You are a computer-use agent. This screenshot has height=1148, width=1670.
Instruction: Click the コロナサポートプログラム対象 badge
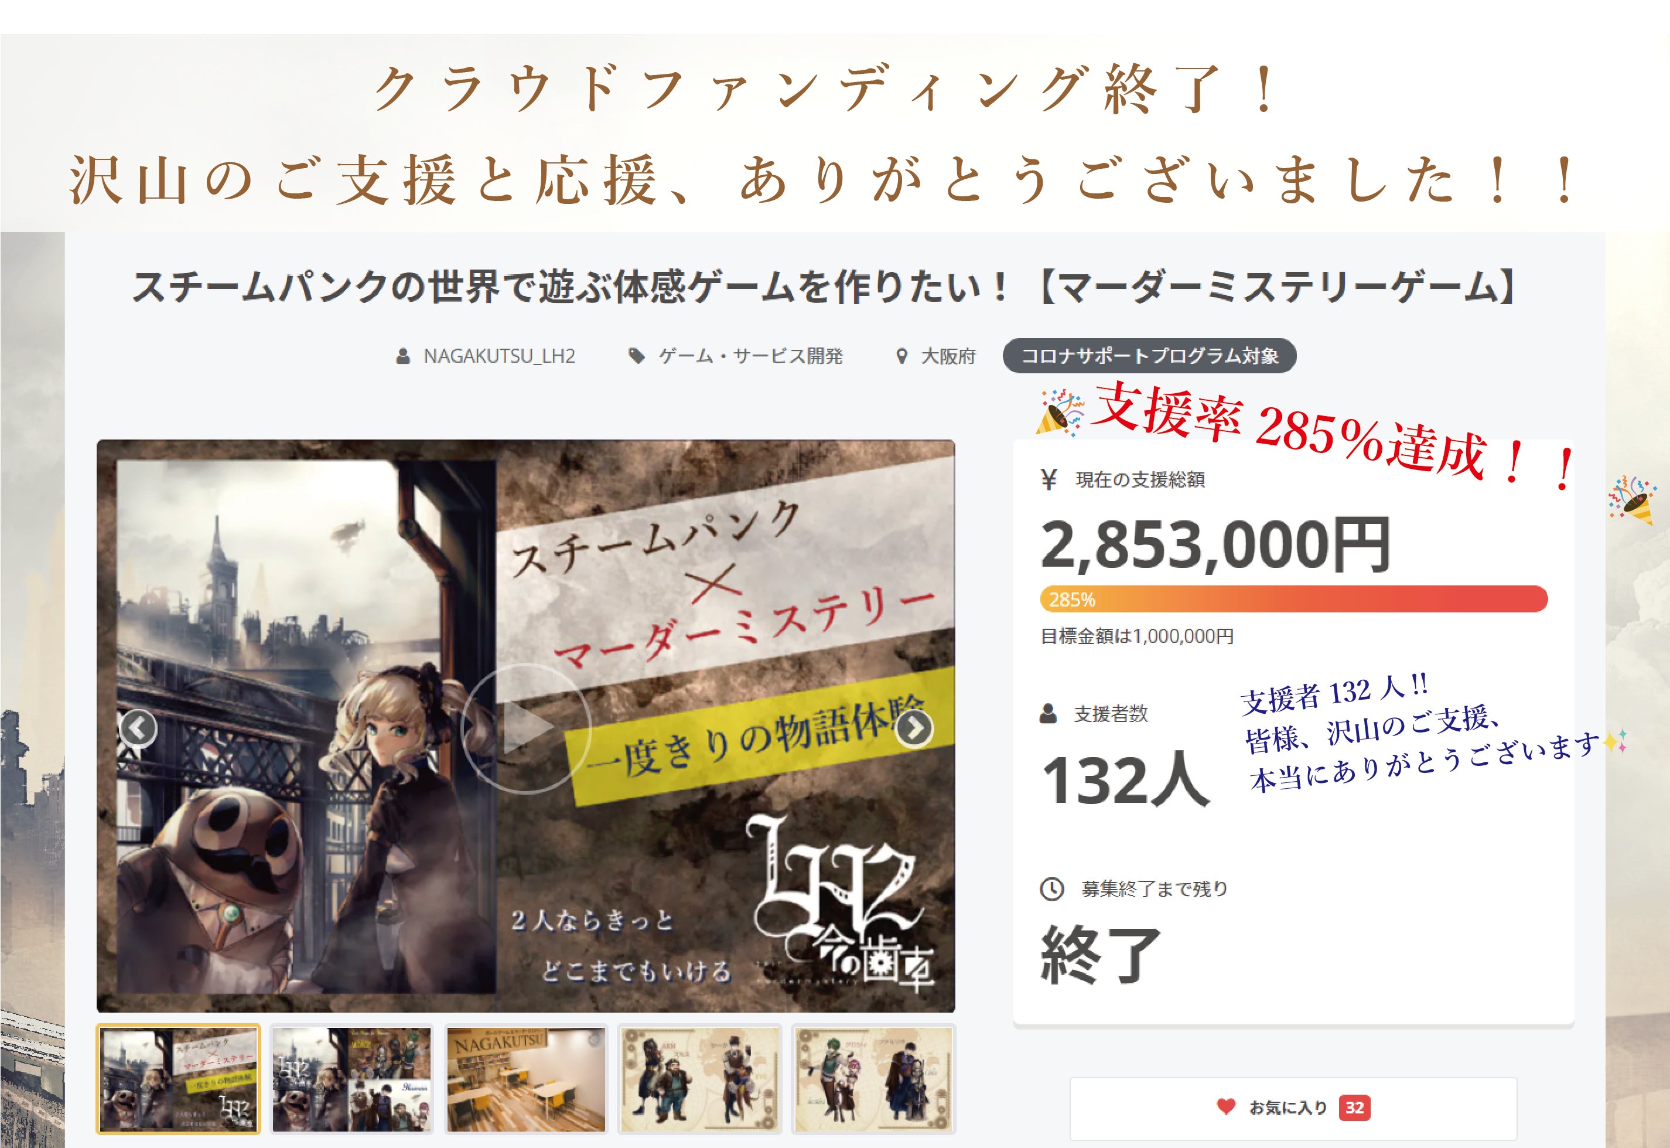[1149, 355]
